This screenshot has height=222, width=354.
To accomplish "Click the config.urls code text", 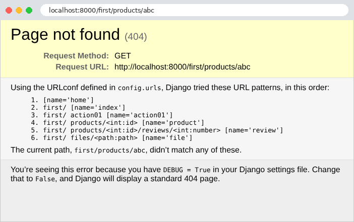I will pos(139,88).
